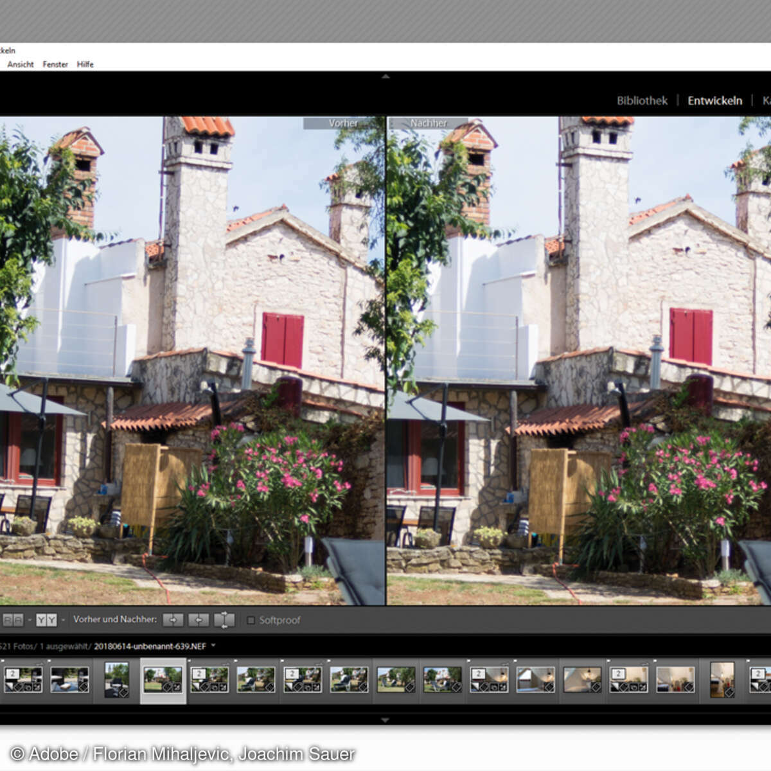
Task: Open the Hilfe menu
Action: click(x=85, y=64)
